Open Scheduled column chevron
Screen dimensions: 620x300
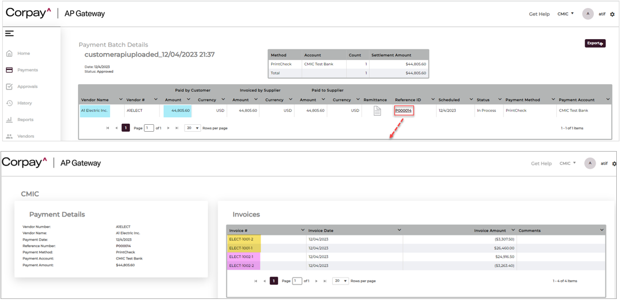[471, 99]
